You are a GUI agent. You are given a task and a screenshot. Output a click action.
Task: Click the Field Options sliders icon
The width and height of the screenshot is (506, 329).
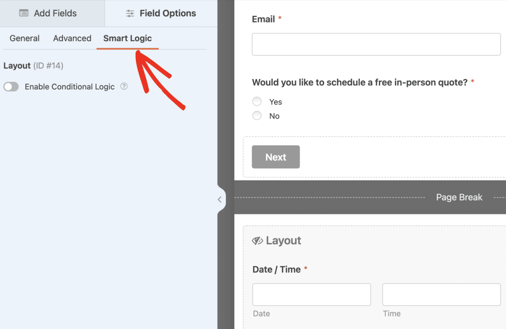click(x=129, y=13)
